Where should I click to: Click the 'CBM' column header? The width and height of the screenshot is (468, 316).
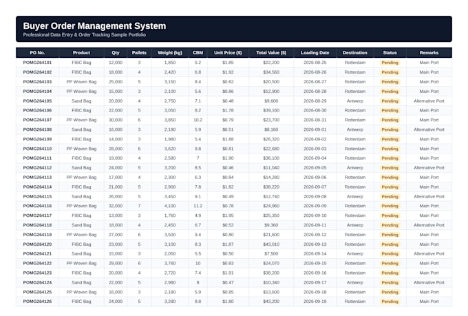click(x=198, y=52)
